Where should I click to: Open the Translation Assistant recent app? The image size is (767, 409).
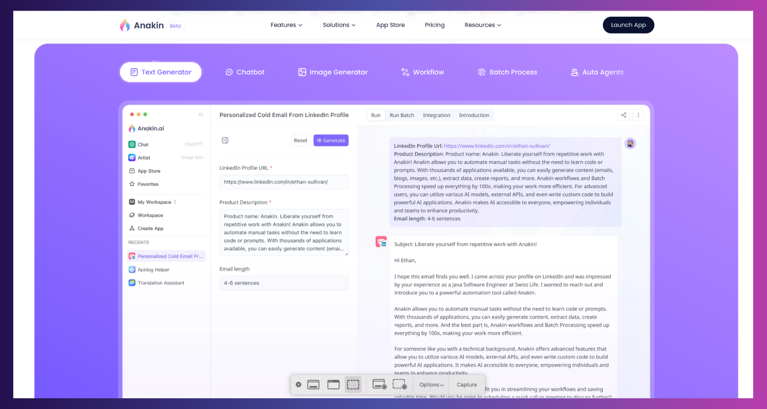coord(160,283)
